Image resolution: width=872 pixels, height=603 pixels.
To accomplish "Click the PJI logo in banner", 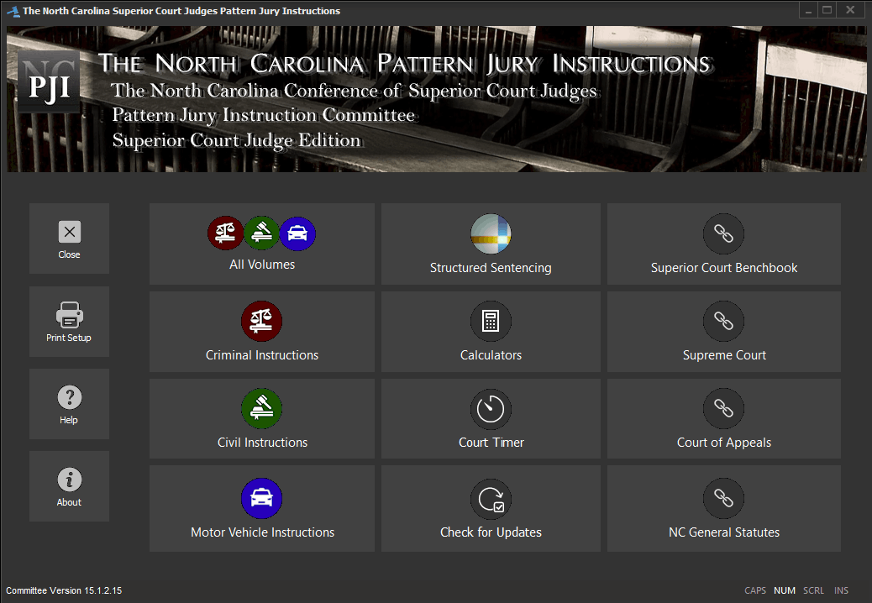I will (49, 82).
